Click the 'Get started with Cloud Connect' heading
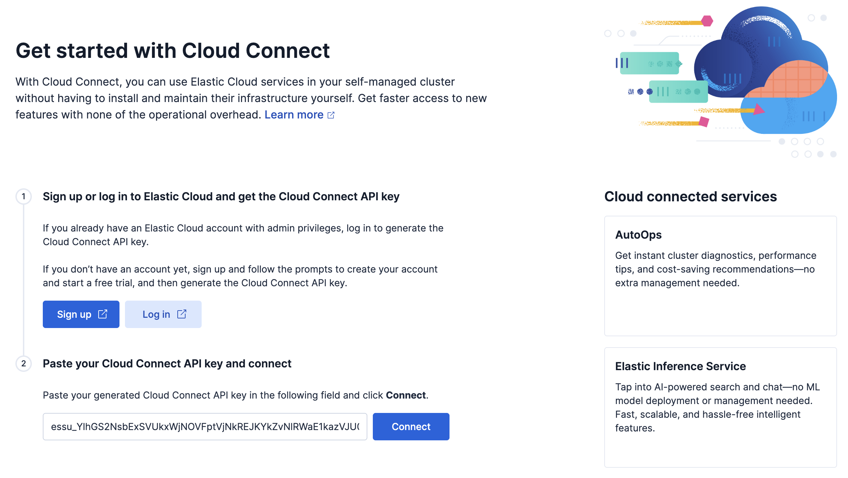 click(x=173, y=51)
